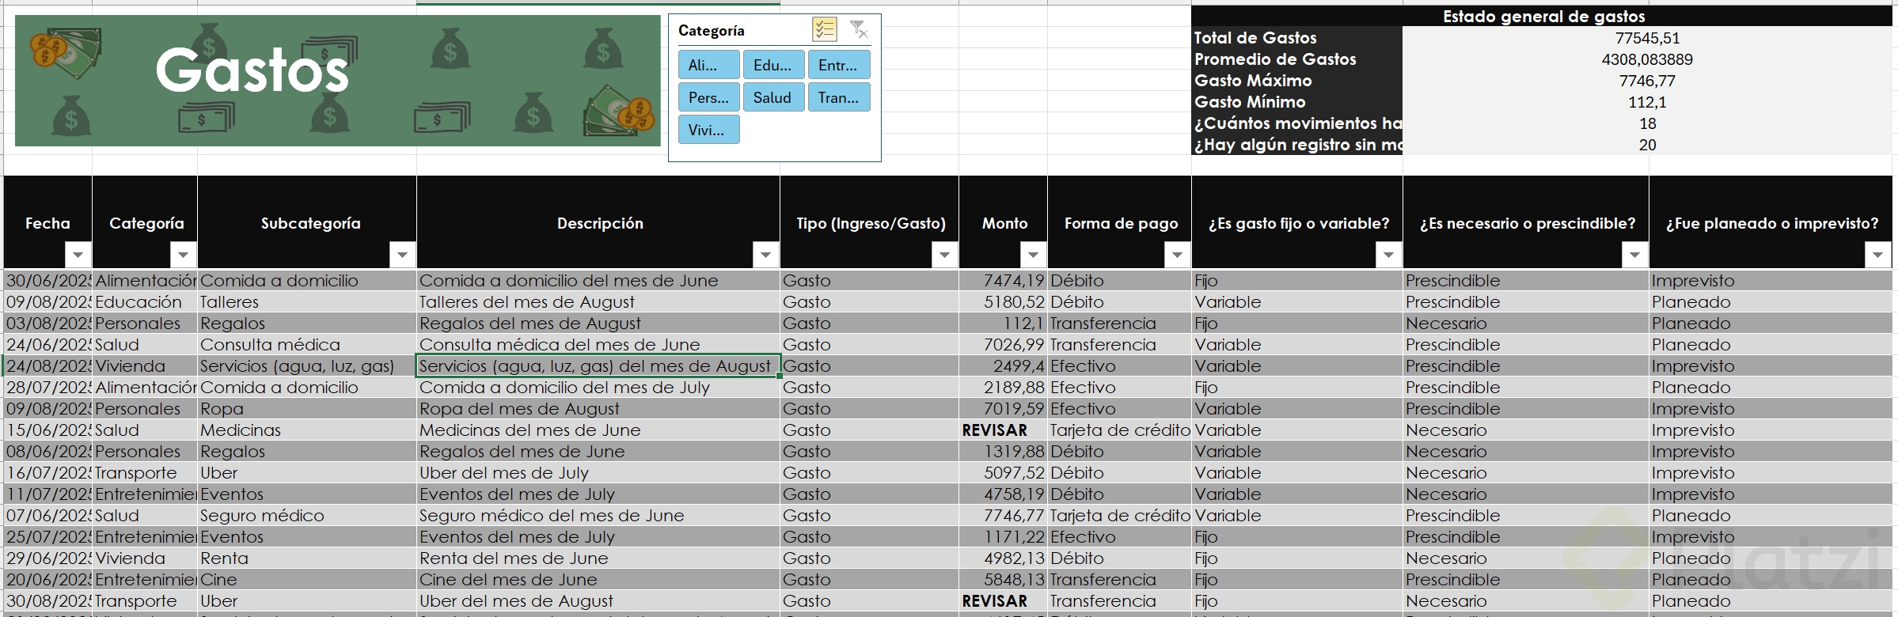The height and width of the screenshot is (617, 1898).
Task: Select the Educación category cell
Action: coord(145,301)
